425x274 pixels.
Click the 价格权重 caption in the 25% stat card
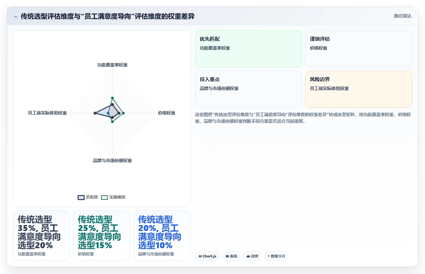[x=86, y=254]
